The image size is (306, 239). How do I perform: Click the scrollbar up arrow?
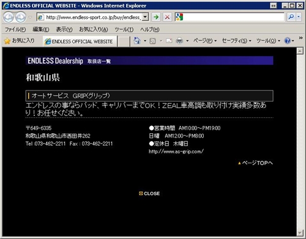300,51
